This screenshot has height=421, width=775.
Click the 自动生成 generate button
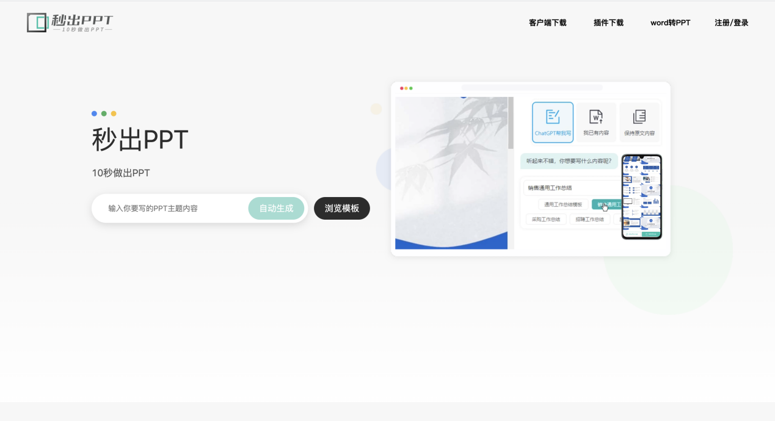(x=275, y=208)
